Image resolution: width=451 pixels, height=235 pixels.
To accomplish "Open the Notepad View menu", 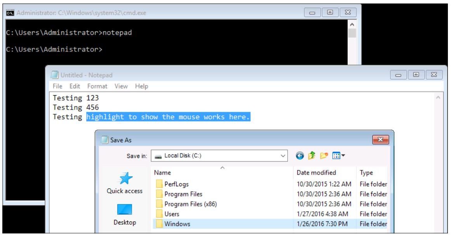I will (121, 86).
